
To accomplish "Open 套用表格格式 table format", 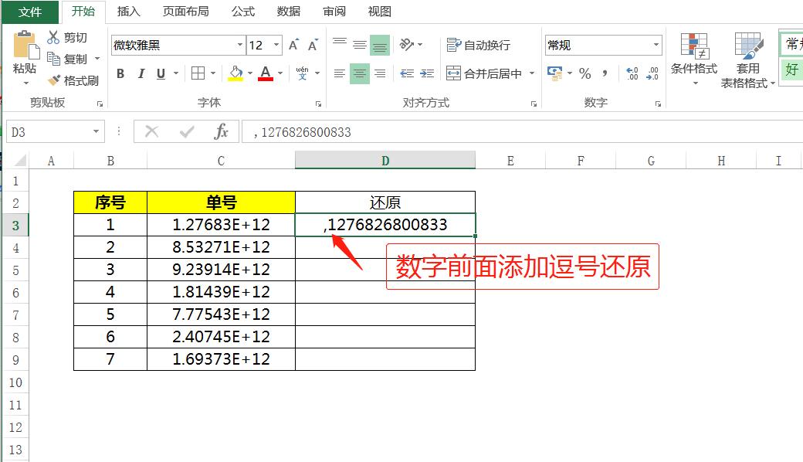I will coord(747,60).
